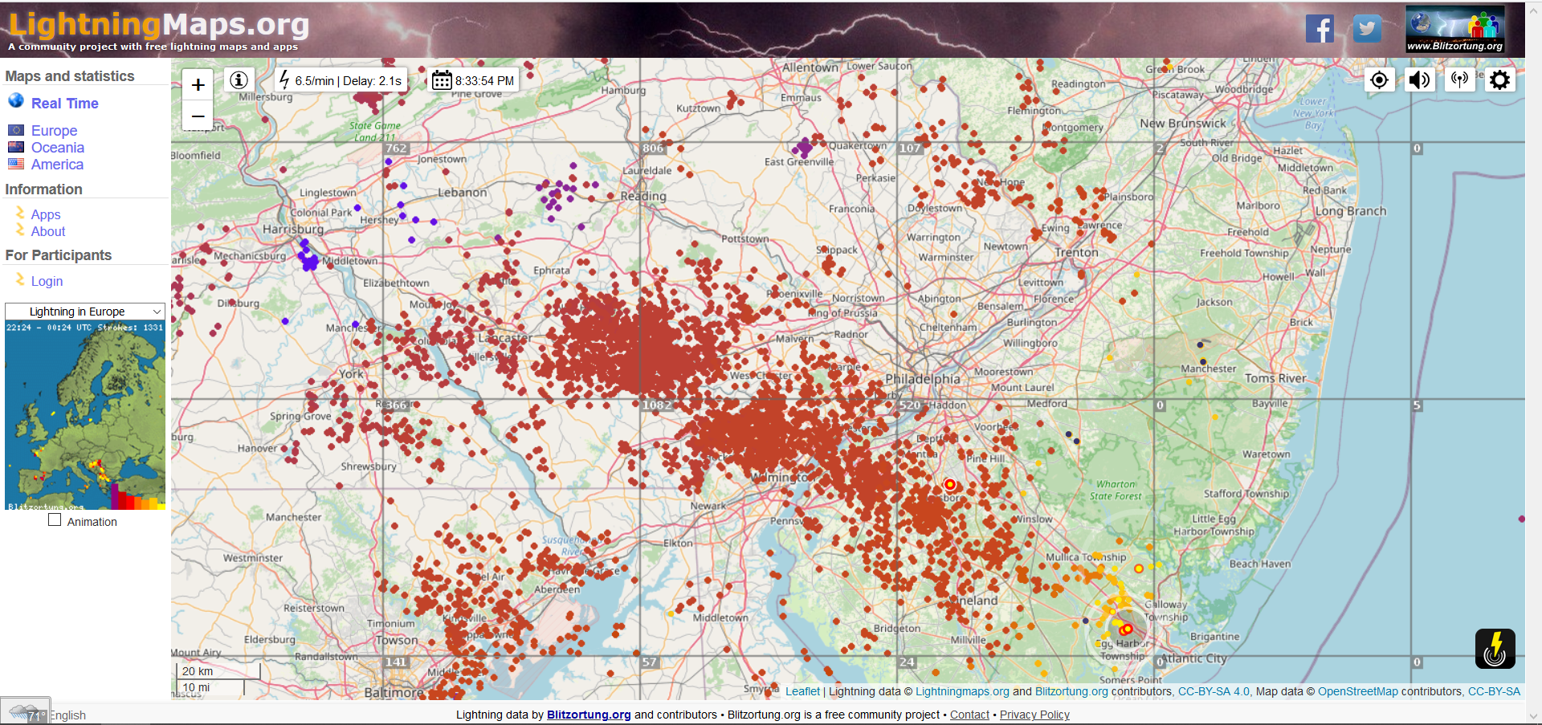Click the 20 km scale bar

click(x=218, y=671)
